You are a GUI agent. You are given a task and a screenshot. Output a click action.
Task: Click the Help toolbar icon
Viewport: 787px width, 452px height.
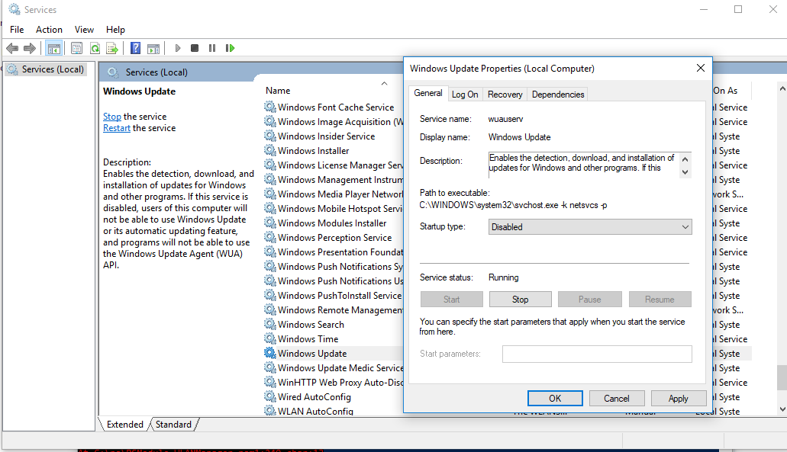135,48
